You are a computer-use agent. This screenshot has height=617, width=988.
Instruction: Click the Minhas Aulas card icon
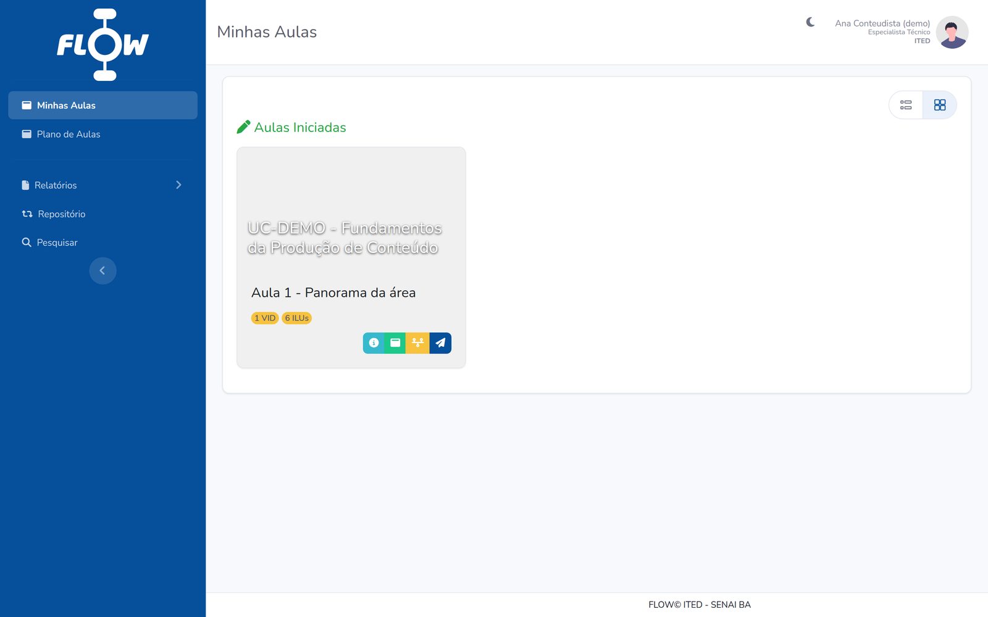27,106
